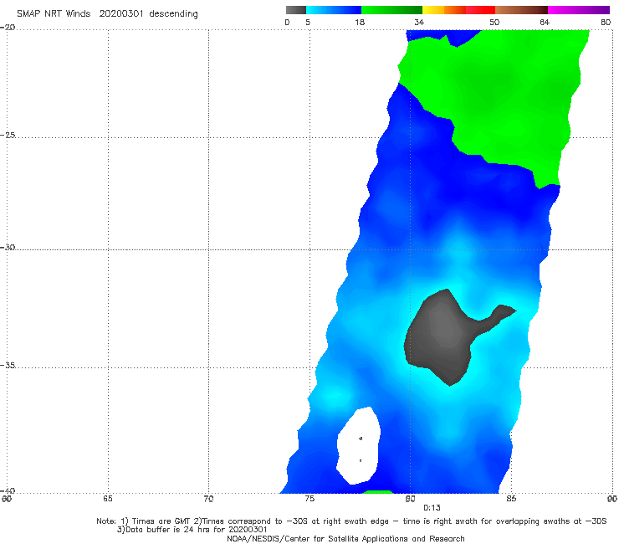The width and height of the screenshot is (619, 544).
Task: Click the color scale label '64'
Action: pos(545,22)
